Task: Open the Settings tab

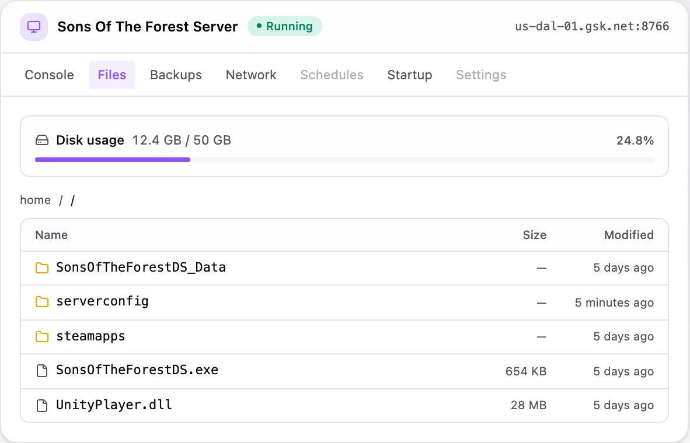Action: (x=481, y=75)
